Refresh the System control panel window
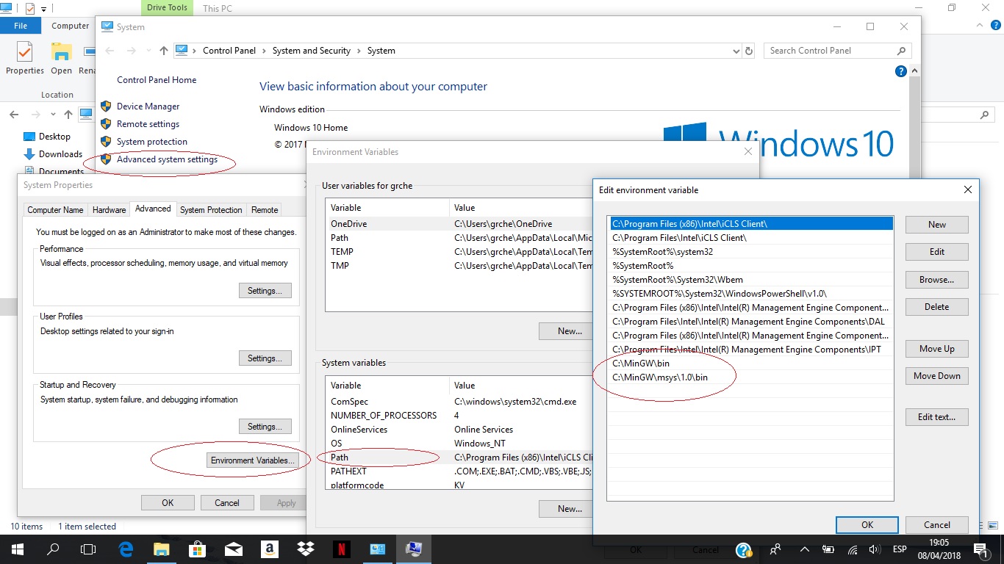 tap(749, 51)
